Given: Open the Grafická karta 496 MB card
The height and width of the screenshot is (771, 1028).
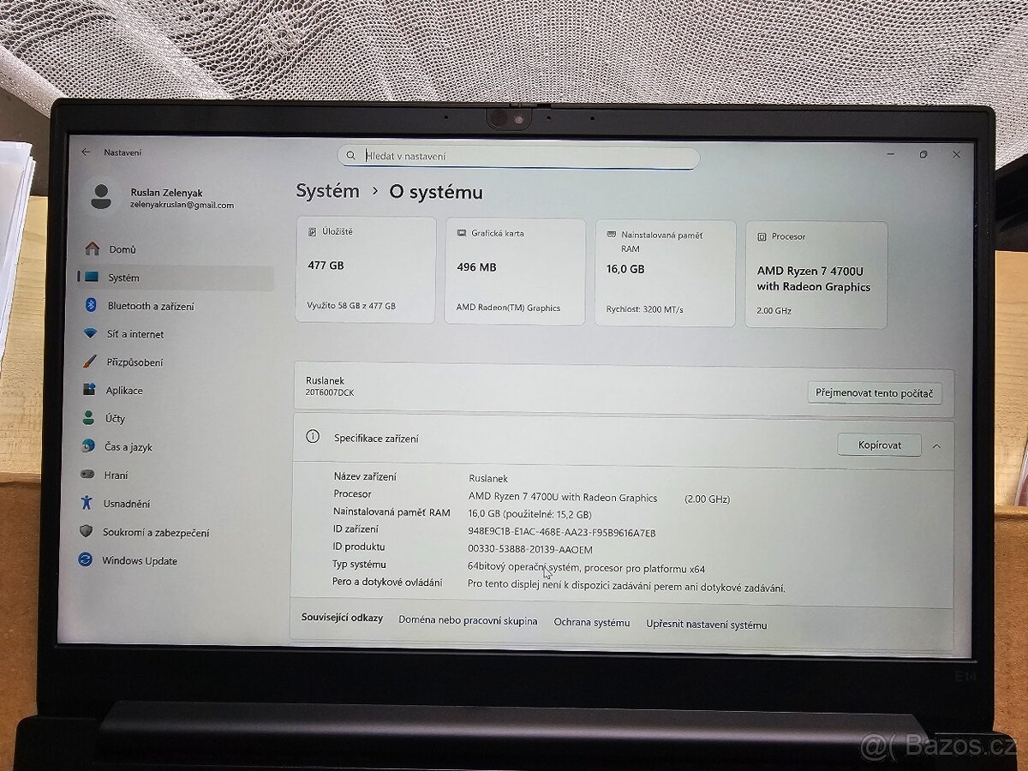Looking at the screenshot, I should [515, 272].
